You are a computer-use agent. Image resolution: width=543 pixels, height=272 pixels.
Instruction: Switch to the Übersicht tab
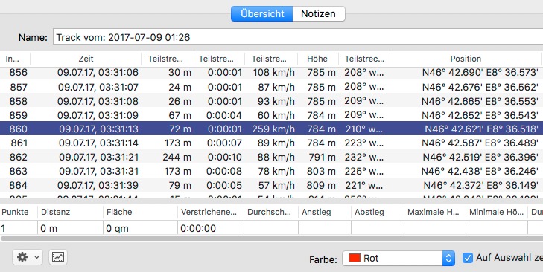pyautogui.click(x=262, y=14)
